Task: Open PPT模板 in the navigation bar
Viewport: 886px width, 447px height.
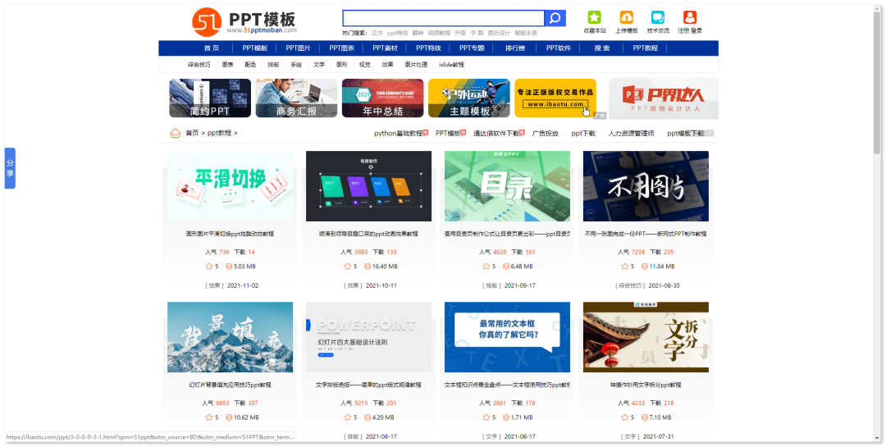Action: point(255,48)
